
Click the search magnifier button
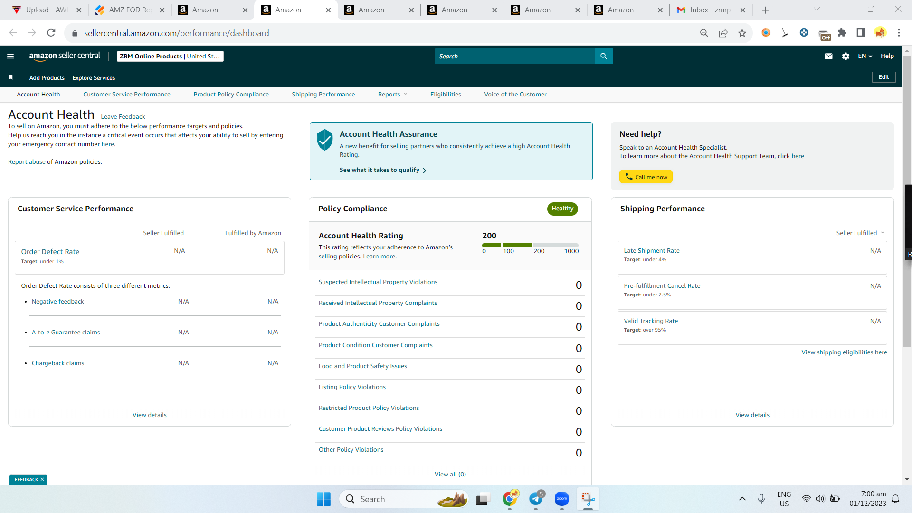604,56
